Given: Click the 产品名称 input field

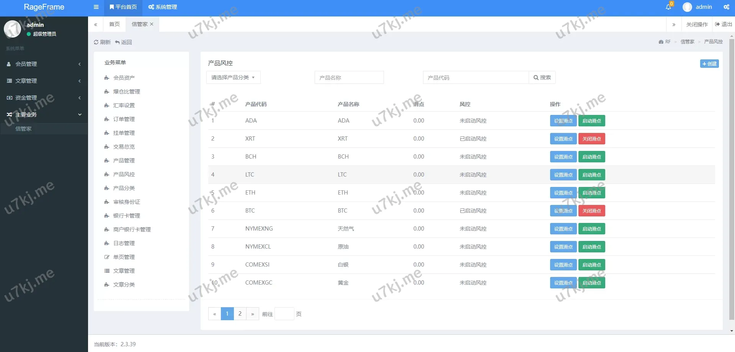Looking at the screenshot, I should 349,77.
